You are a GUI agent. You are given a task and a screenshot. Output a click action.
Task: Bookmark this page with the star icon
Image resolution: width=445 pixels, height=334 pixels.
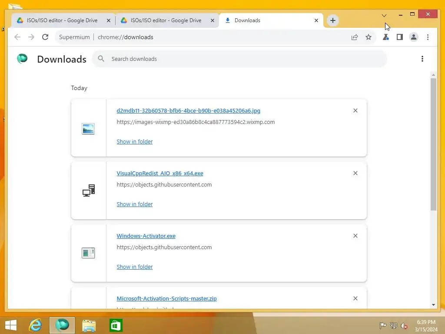[x=369, y=37]
